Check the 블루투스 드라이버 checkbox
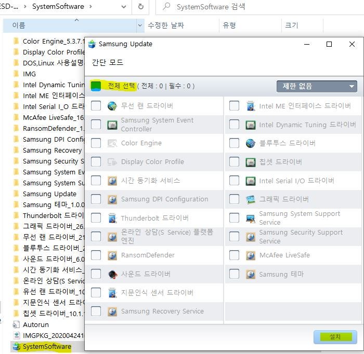Image resolution: width=364 pixels, height=354 pixels. click(x=234, y=143)
